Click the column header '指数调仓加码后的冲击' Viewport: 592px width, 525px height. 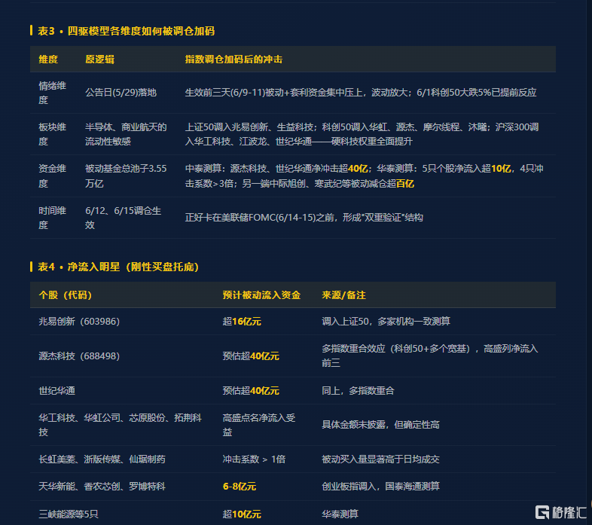coord(233,60)
